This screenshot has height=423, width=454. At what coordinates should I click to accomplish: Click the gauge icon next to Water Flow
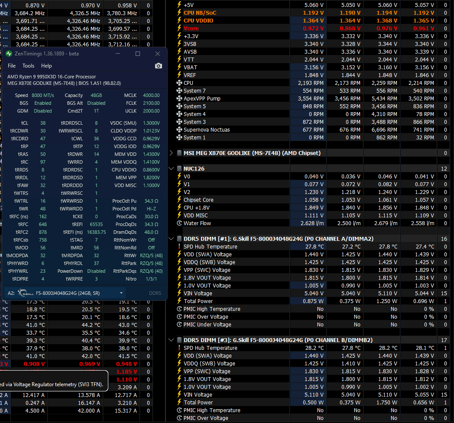(x=179, y=223)
